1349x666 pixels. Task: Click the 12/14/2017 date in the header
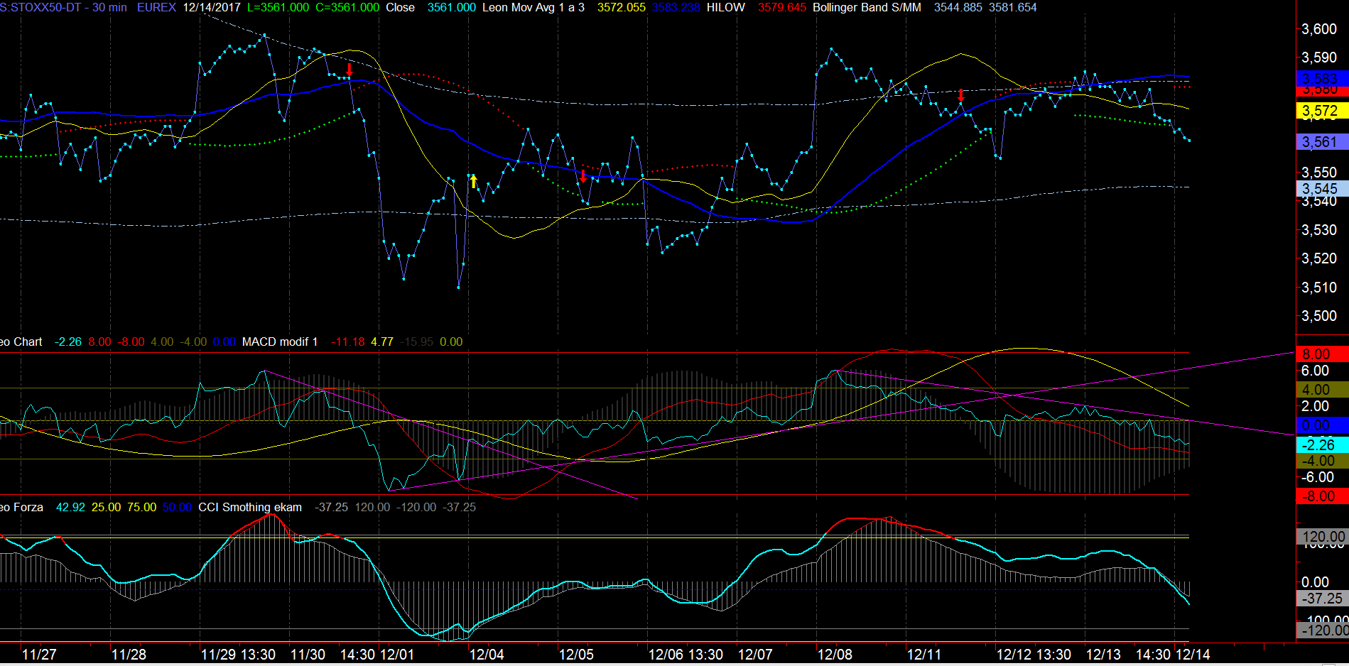pyautogui.click(x=212, y=7)
